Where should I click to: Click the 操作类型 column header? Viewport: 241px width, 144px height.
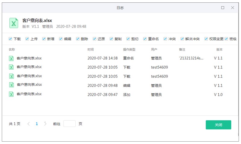click(x=129, y=49)
